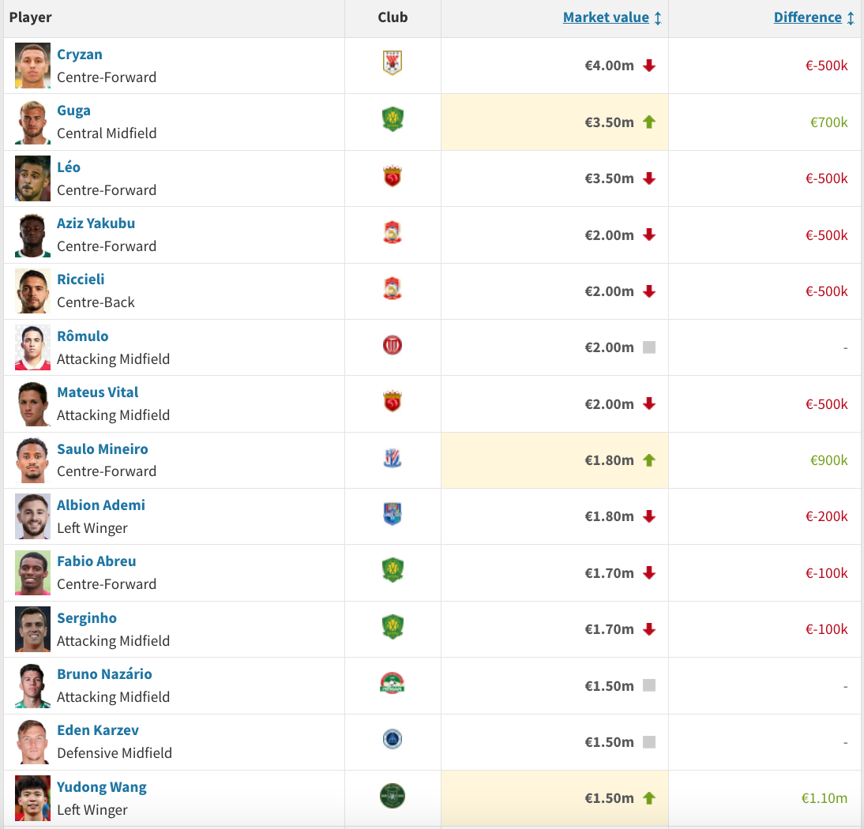Click Rômulo's portrait photo

point(32,347)
